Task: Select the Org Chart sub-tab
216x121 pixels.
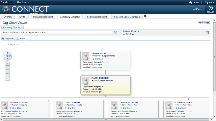Action: 9,39
